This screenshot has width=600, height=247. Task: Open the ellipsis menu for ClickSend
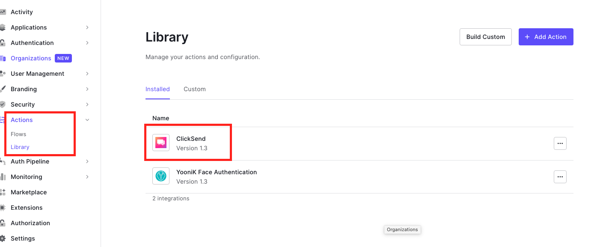560,143
